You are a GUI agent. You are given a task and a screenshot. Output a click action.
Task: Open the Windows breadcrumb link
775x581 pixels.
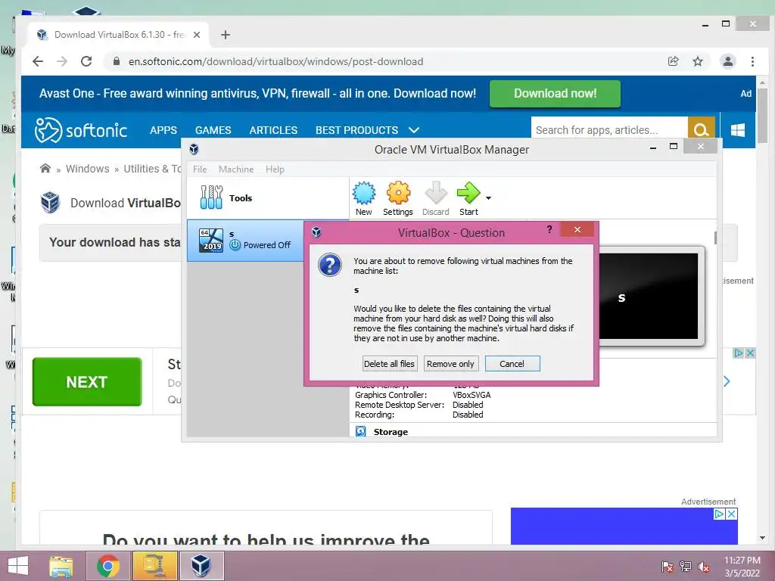88,169
